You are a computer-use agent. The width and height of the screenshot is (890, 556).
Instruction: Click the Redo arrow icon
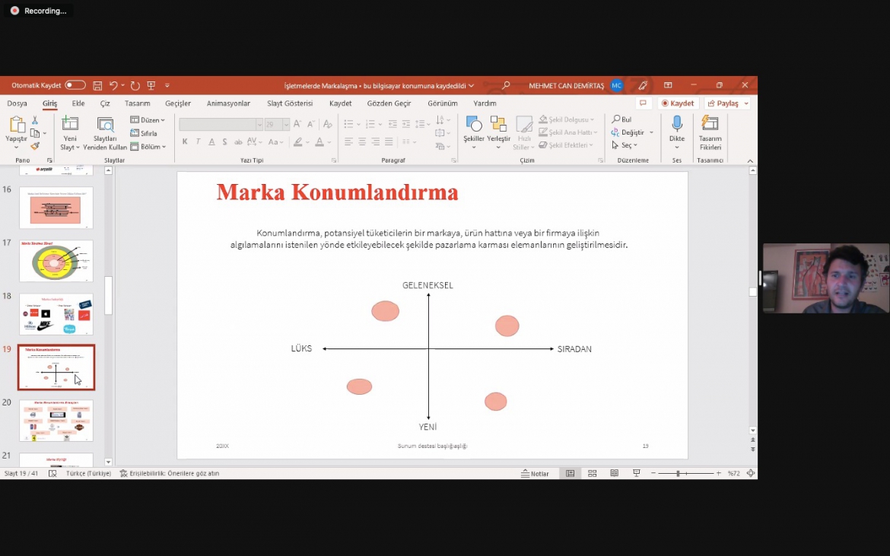coord(135,86)
